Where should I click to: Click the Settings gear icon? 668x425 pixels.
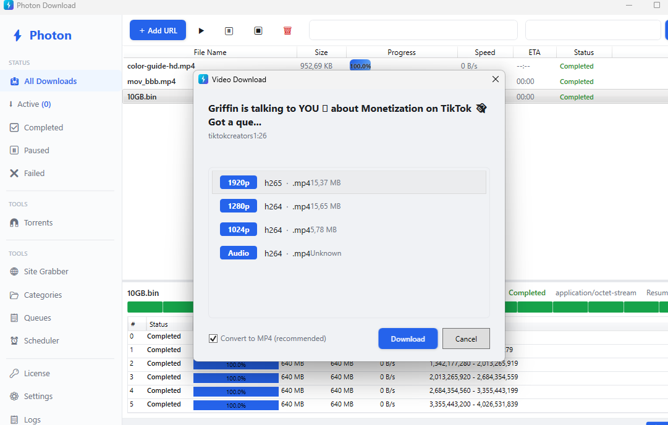point(14,397)
